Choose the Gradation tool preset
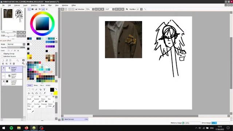Screen dimensions: 233x131 point(44,100)
